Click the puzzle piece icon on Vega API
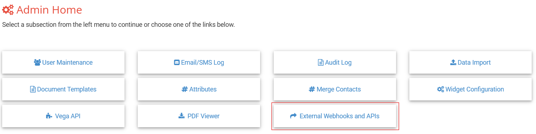The height and width of the screenshot is (134, 536). [x=49, y=116]
